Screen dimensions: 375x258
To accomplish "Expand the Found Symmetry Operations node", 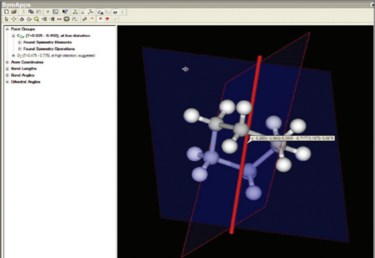I will (x=20, y=49).
